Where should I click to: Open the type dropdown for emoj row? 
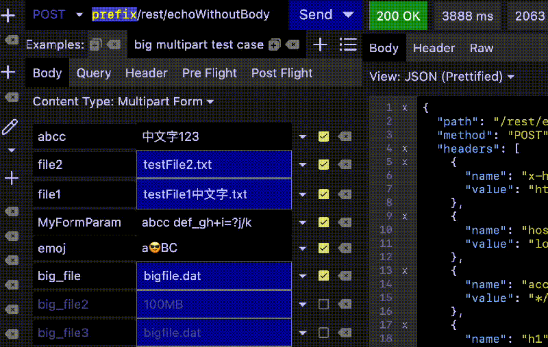point(303,248)
